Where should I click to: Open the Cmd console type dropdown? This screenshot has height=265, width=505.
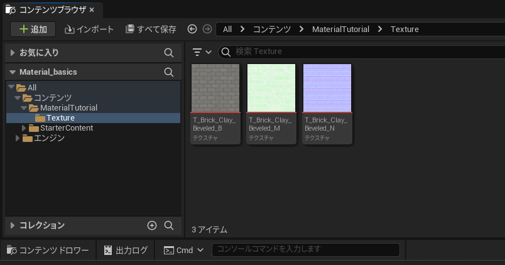(184, 250)
